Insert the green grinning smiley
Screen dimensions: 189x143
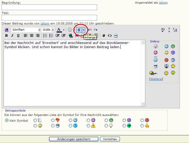click(173, 46)
